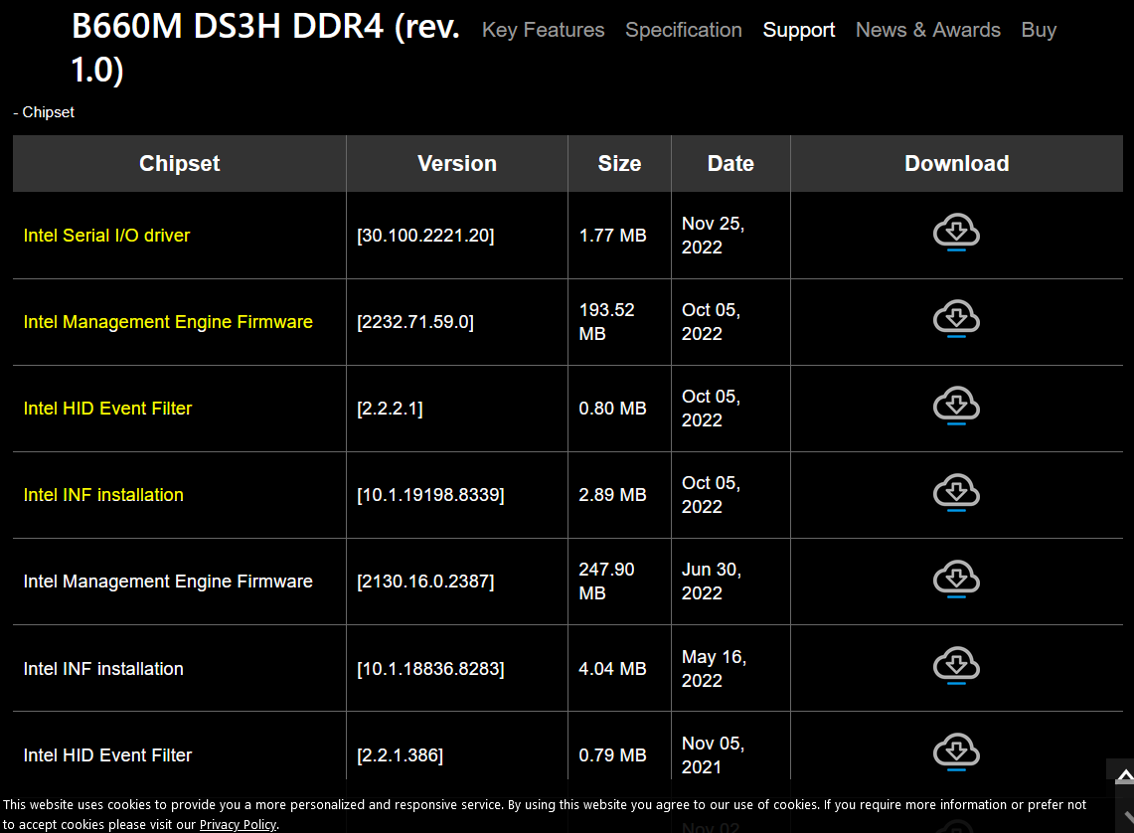Download Intel Serial I/O driver
Image resolution: width=1134 pixels, height=833 pixels.
pos(956,233)
